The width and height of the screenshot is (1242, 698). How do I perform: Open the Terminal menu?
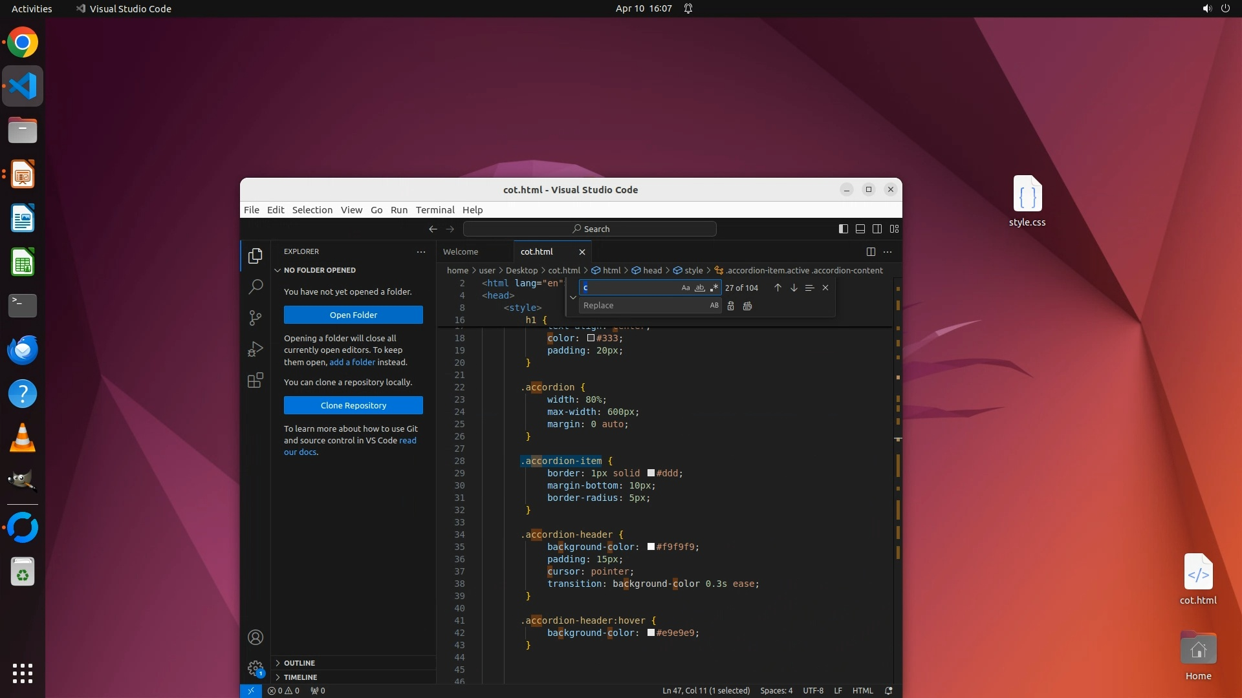pyautogui.click(x=435, y=210)
